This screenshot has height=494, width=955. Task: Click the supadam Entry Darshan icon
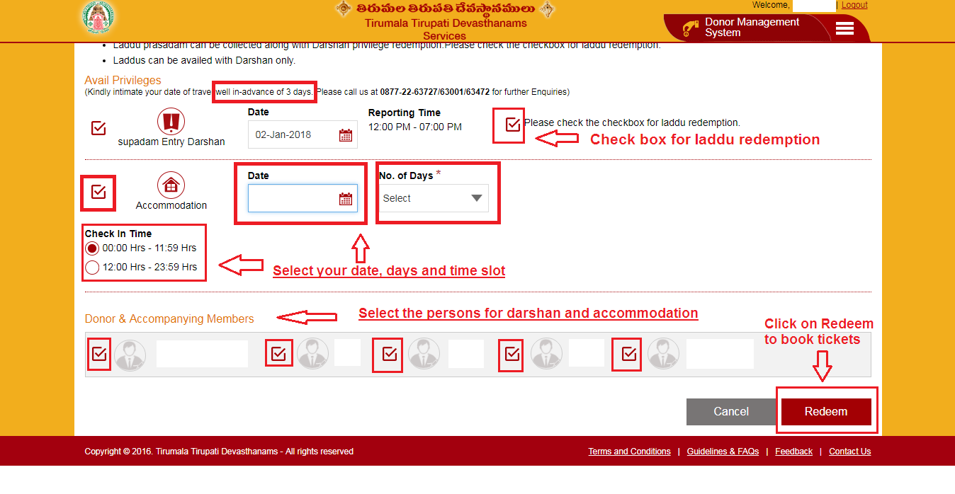tap(171, 122)
